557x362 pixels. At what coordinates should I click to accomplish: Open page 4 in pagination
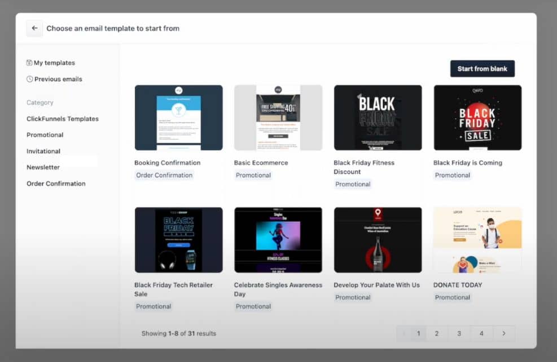(x=481, y=333)
